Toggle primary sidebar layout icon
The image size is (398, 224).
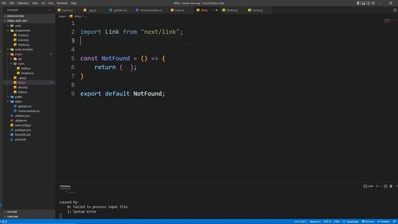point(359,3)
